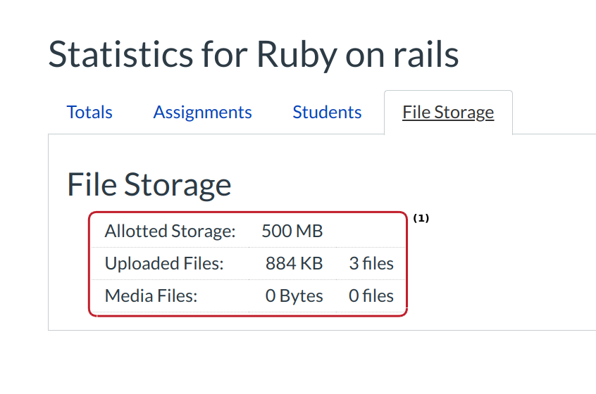Click dotted divider under Allotted Storage row
Image resolution: width=596 pixels, height=394 pixels.
[x=247, y=247]
